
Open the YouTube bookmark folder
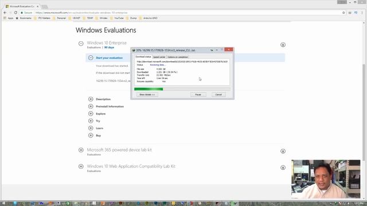pyautogui.click(x=117, y=18)
